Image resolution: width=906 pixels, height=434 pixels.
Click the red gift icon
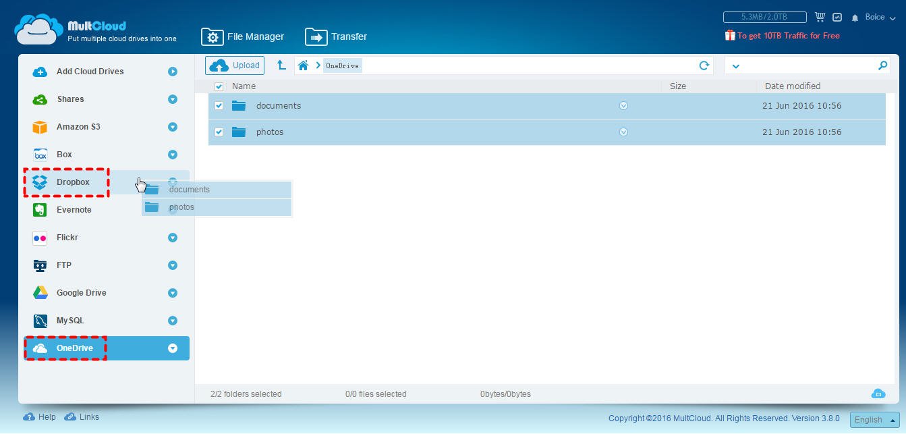click(729, 35)
